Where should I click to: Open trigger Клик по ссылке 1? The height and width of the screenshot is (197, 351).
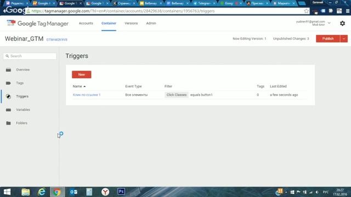87,95
